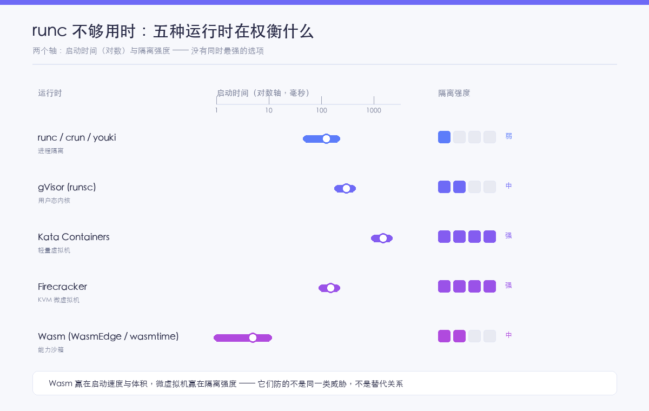The height and width of the screenshot is (411, 649).
Task: Click the '轻量虚拟机' sub-label
Action: (54, 250)
